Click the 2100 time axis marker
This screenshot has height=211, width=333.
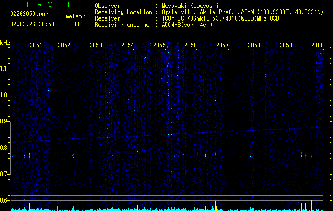[318, 45]
